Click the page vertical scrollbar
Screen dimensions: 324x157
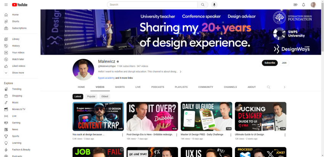pos(322,29)
